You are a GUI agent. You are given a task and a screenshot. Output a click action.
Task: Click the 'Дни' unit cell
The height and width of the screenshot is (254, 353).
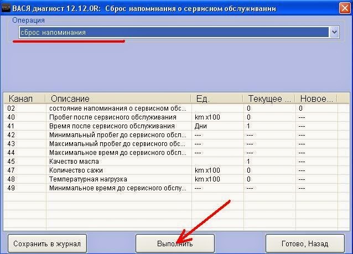coord(201,126)
